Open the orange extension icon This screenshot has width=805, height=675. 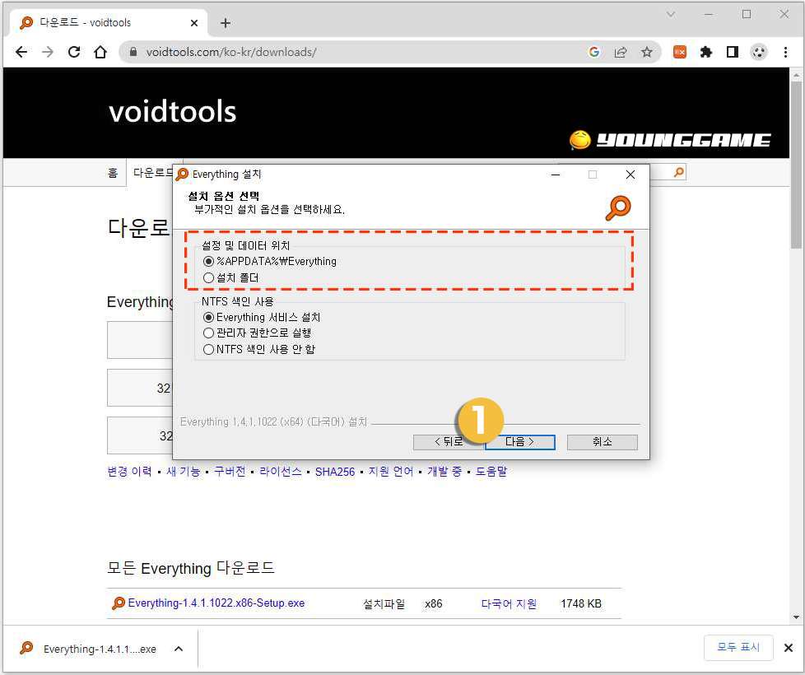coord(680,52)
